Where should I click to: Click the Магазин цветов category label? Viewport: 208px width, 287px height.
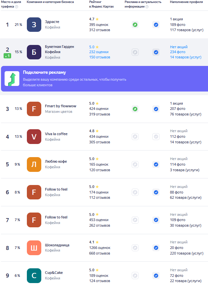point(59,112)
